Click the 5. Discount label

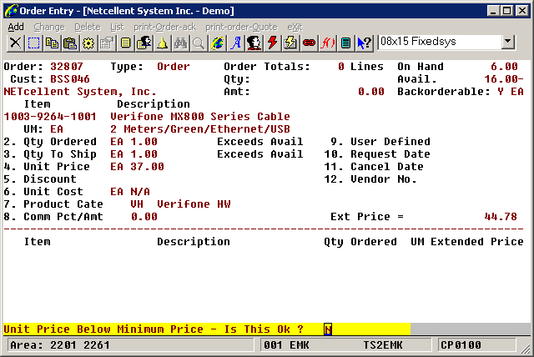click(x=40, y=179)
